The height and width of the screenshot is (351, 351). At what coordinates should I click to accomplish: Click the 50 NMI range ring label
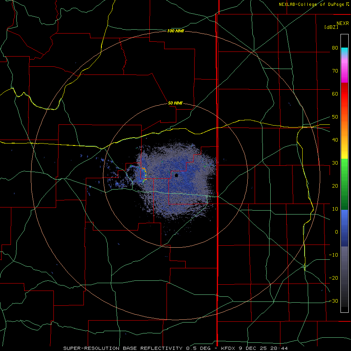coord(175,103)
